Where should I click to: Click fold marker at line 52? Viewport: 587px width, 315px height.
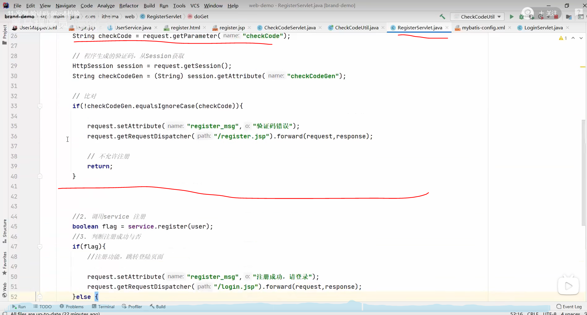(x=40, y=297)
